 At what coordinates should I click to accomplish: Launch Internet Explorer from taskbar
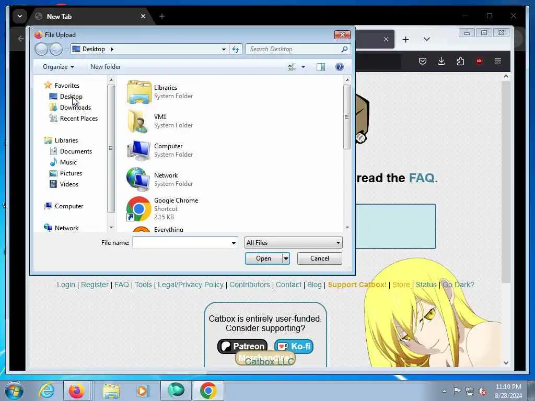(46, 391)
